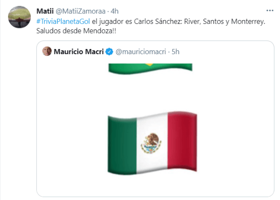Click the "Saludos desde Mendoza!!" text

(x=73, y=32)
